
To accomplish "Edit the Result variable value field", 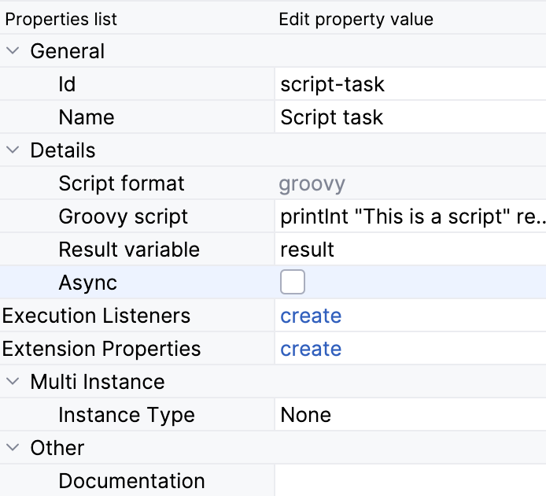I will pyautogui.click(x=409, y=250).
